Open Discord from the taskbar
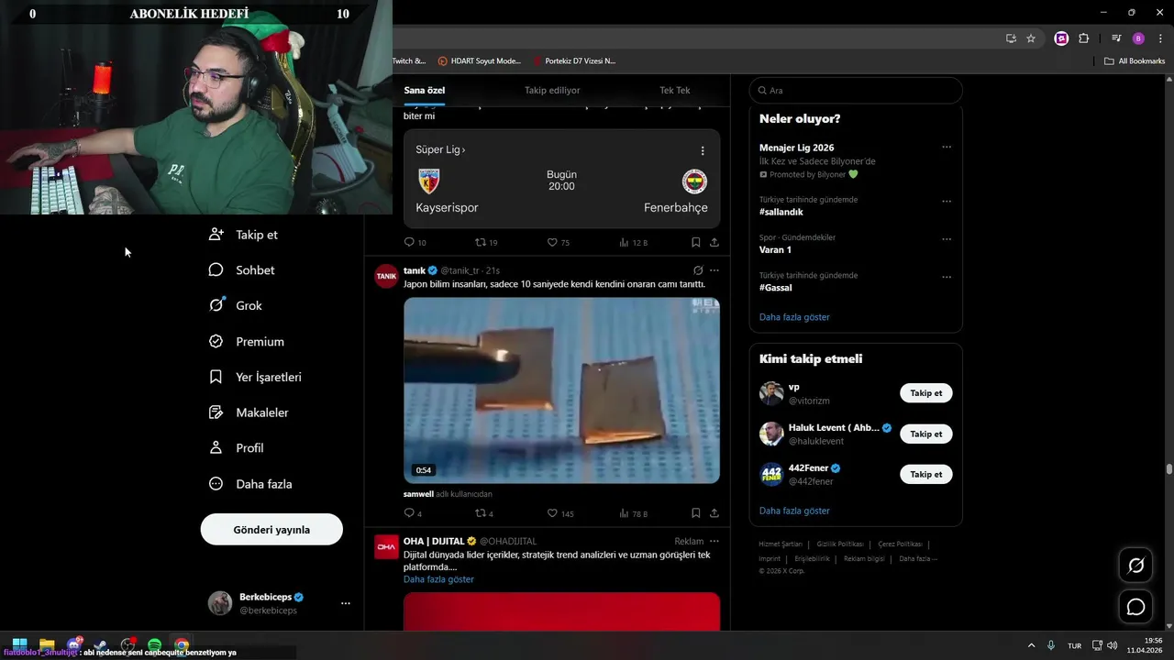1174x660 pixels. 74,645
